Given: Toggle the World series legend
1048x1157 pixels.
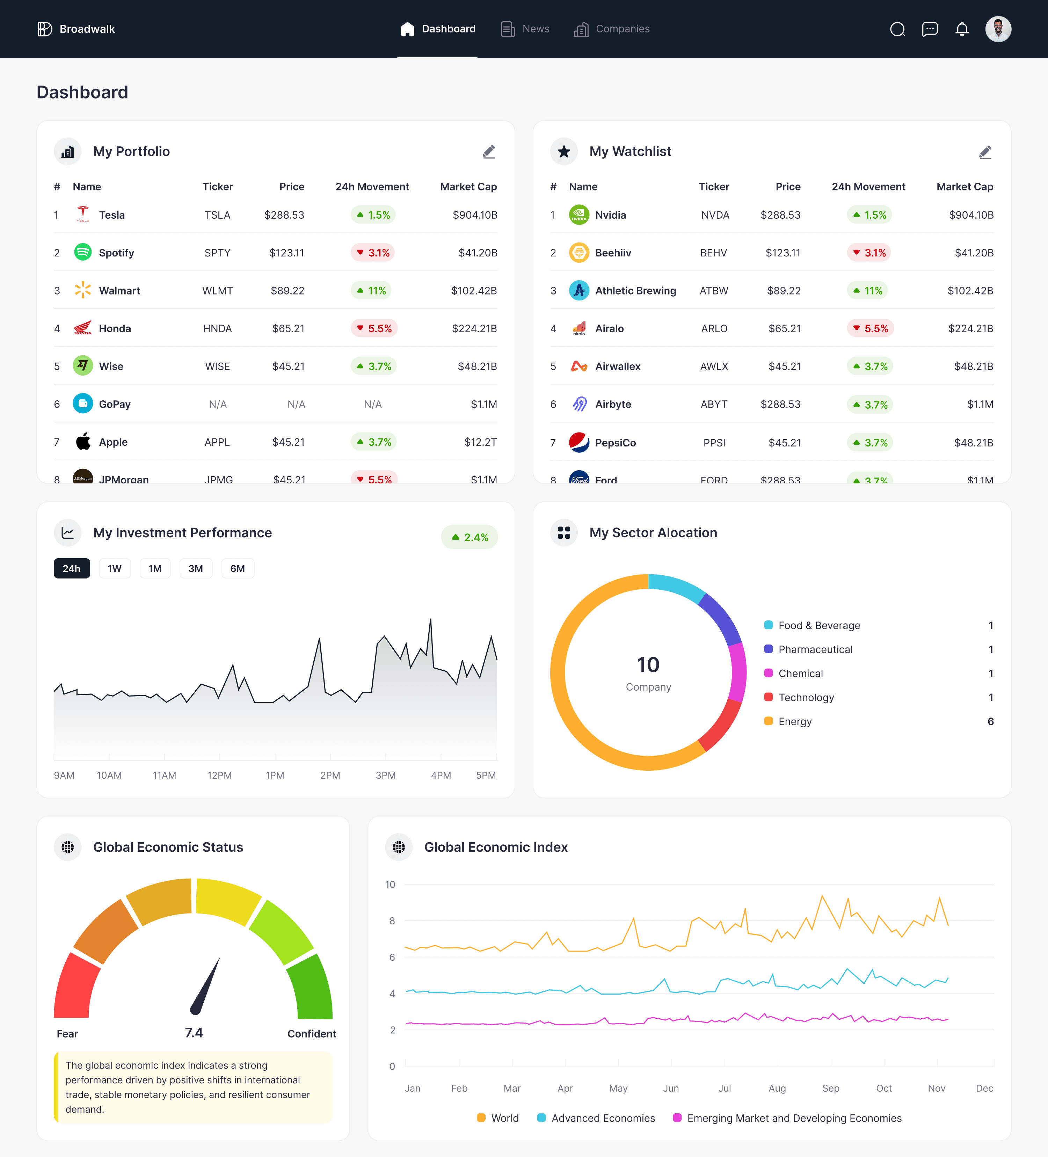Looking at the screenshot, I should coord(498,1118).
